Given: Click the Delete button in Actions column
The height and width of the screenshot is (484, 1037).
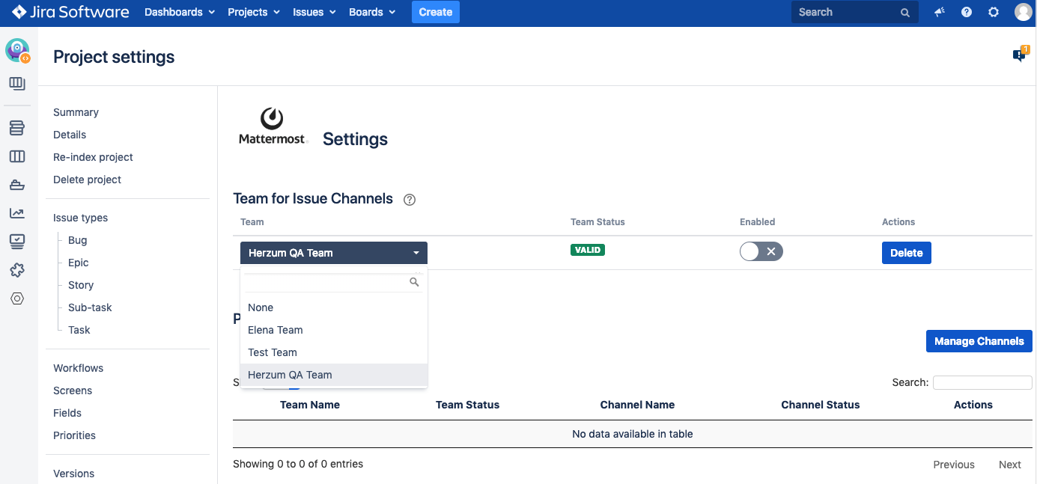Looking at the screenshot, I should [x=906, y=253].
